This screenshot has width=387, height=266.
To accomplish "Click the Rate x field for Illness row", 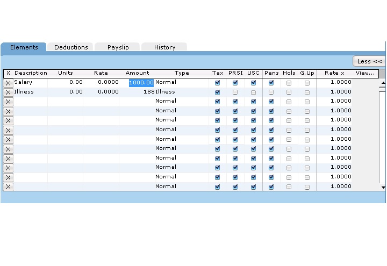I will point(334,92).
